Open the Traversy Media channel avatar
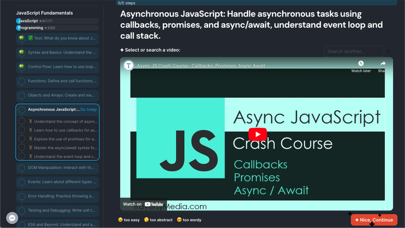Screen dimensions: 405x228 coord(128,65)
